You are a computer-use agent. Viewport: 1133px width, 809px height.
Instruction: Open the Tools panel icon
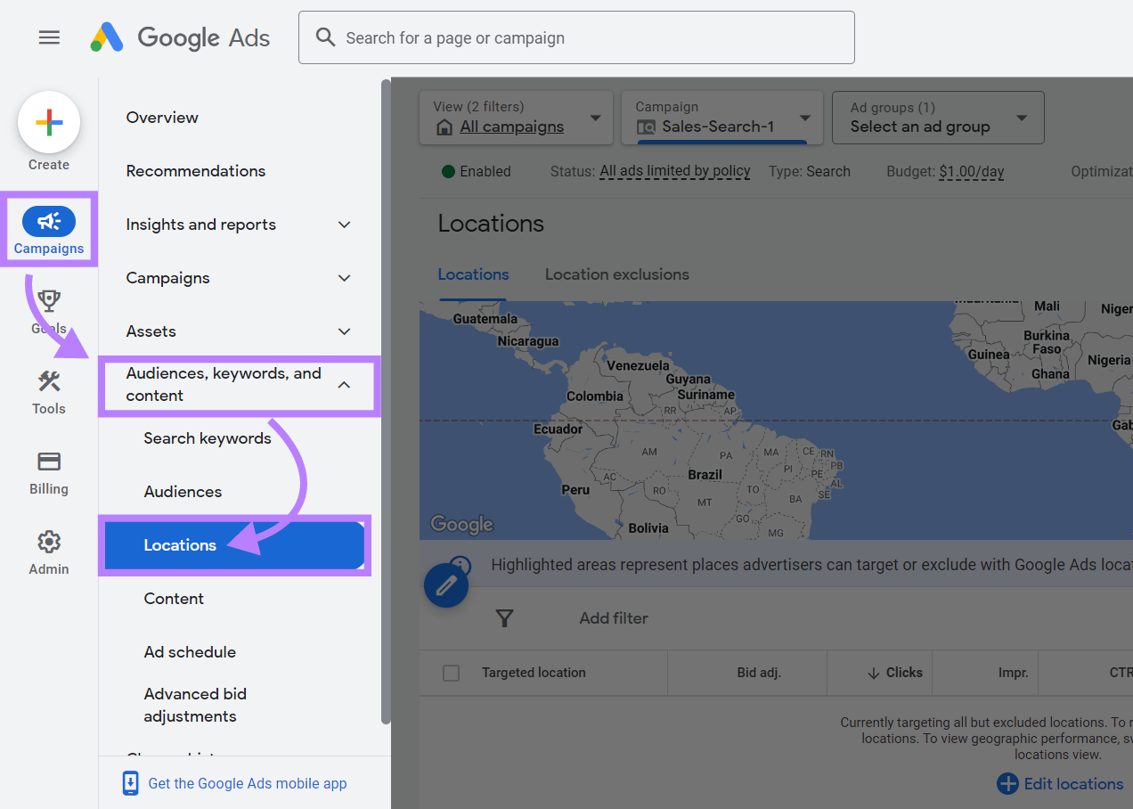49,383
